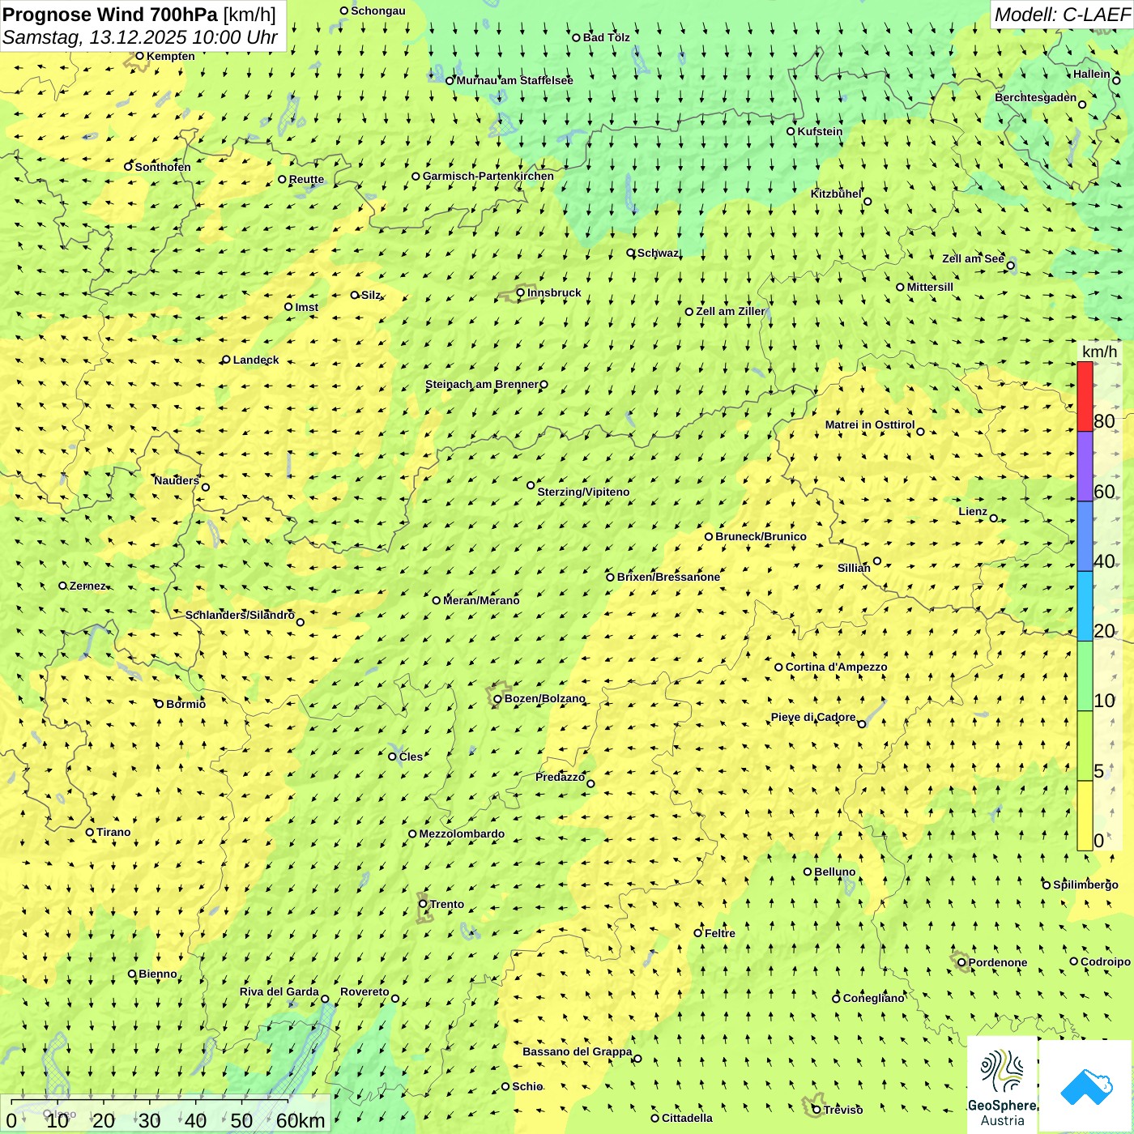Click the Riva del Garda marker

click(325, 999)
